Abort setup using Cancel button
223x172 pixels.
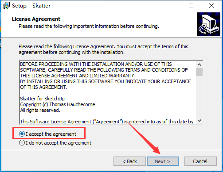200,161
